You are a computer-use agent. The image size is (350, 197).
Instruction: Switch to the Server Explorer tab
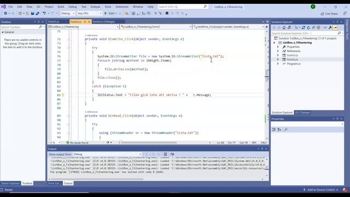click(x=10, y=183)
